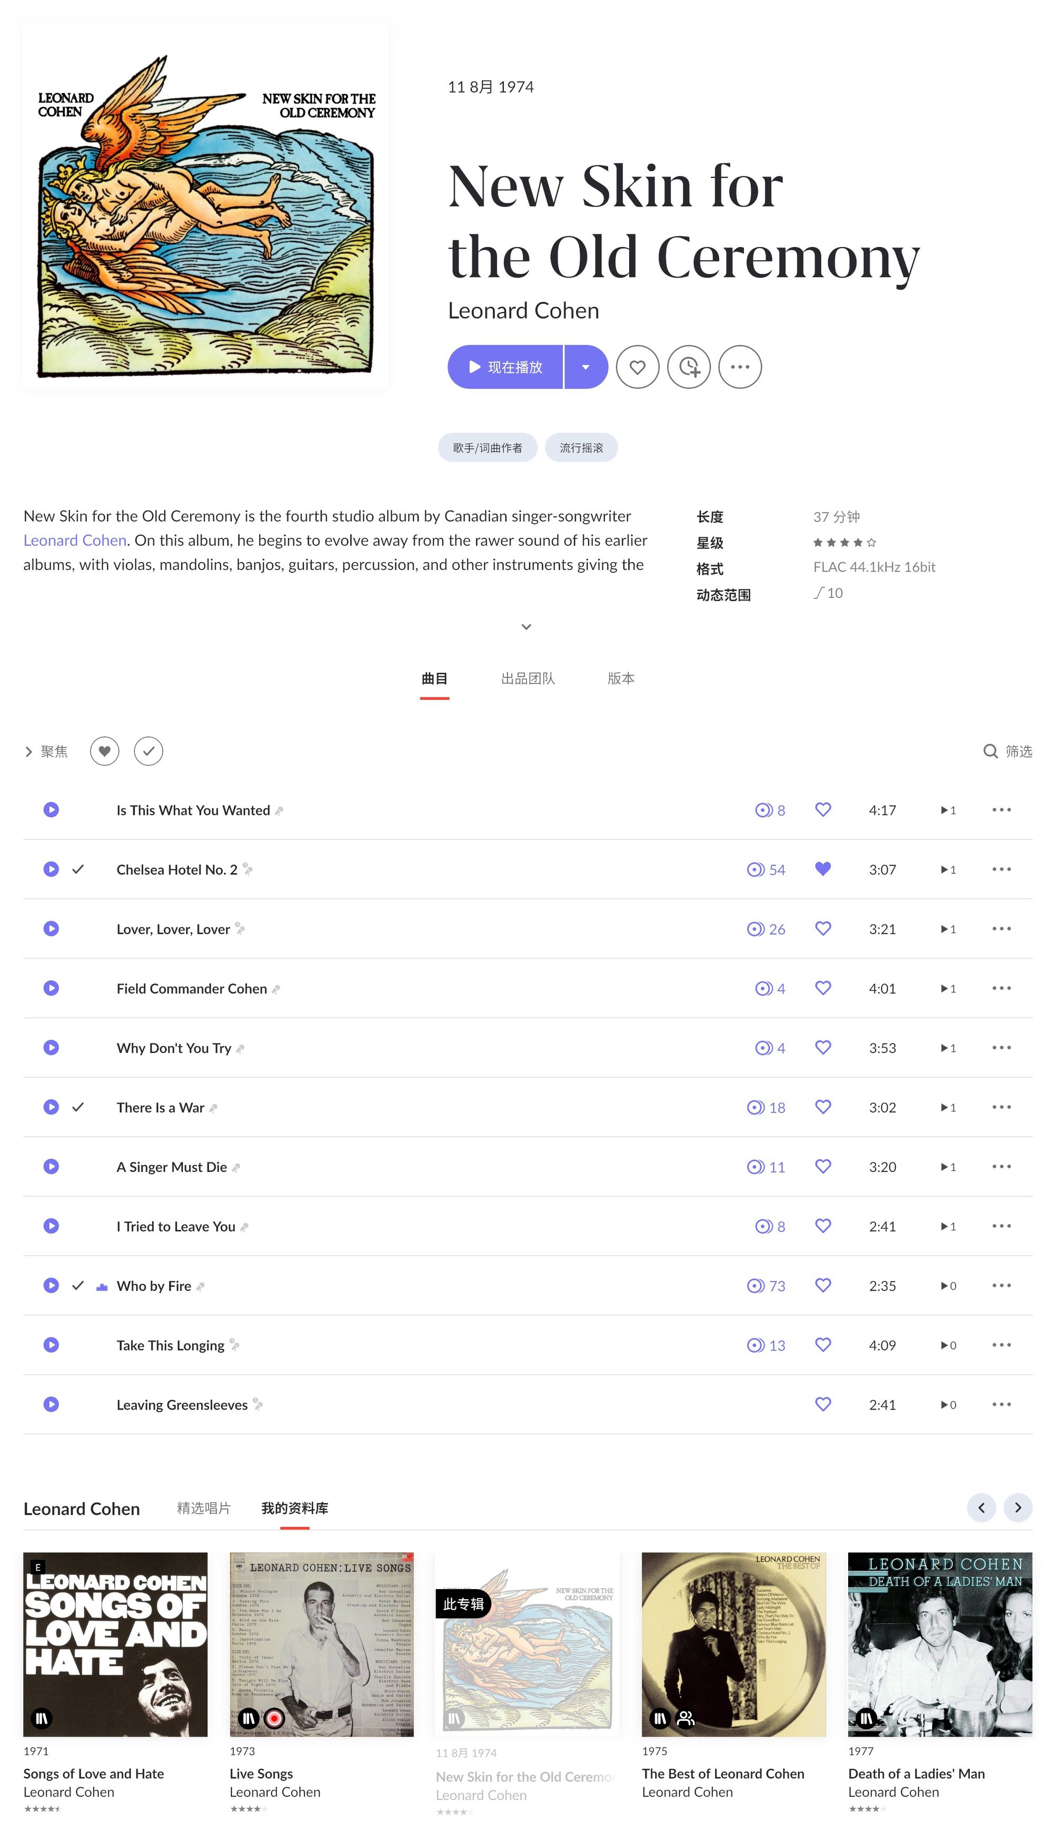Viewport: 1053px width, 1843px height.
Task: Show next Leonard Cohen albums
Action: coord(1018,1507)
